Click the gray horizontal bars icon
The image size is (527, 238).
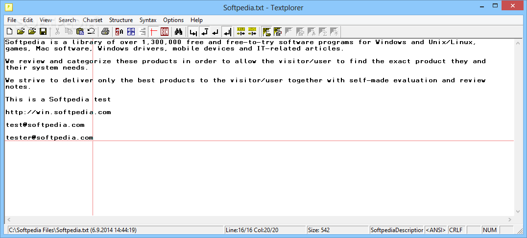pos(142,32)
